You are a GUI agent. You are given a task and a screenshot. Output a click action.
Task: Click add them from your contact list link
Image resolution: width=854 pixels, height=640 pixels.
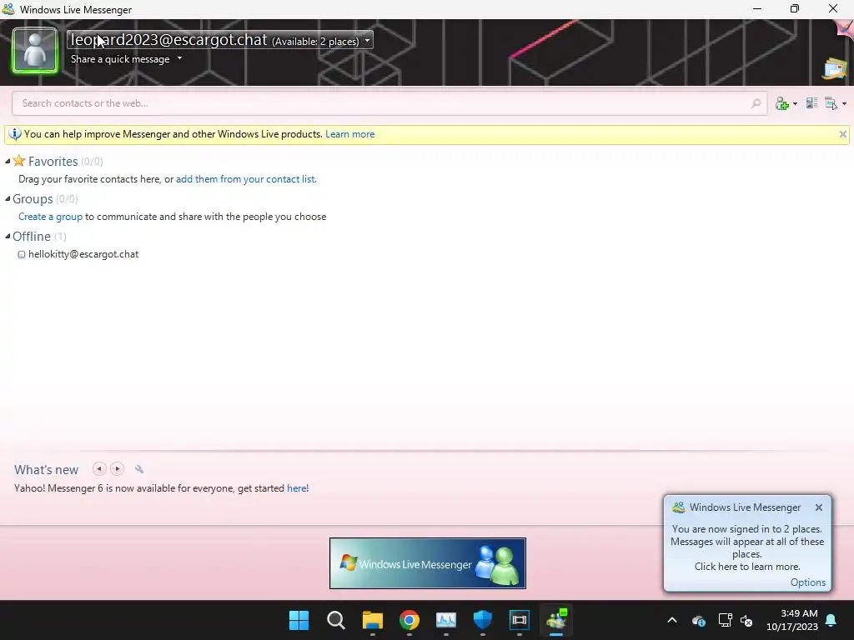246,179
